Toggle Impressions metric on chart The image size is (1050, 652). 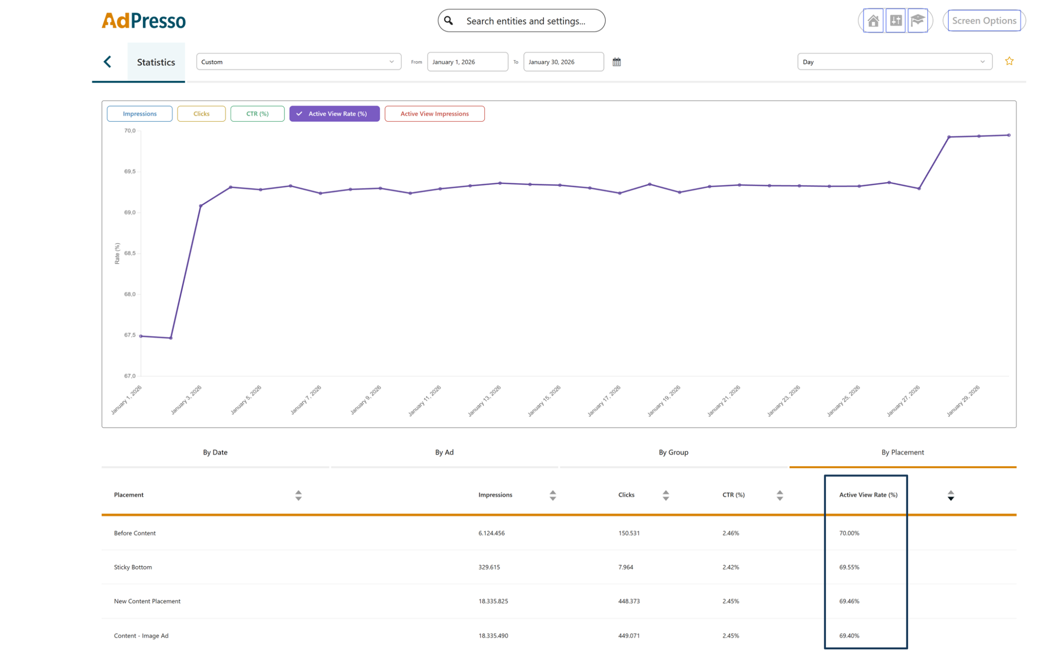click(139, 114)
